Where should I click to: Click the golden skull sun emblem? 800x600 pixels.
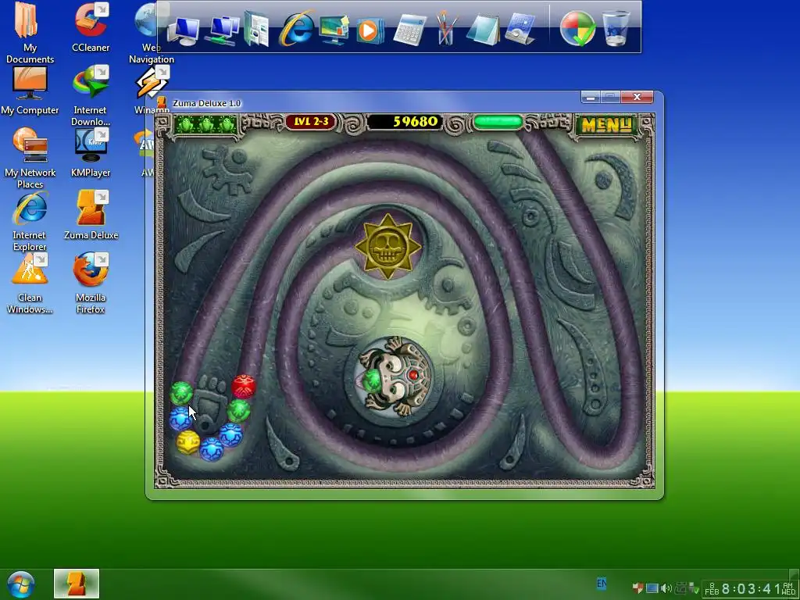pyautogui.click(x=387, y=246)
